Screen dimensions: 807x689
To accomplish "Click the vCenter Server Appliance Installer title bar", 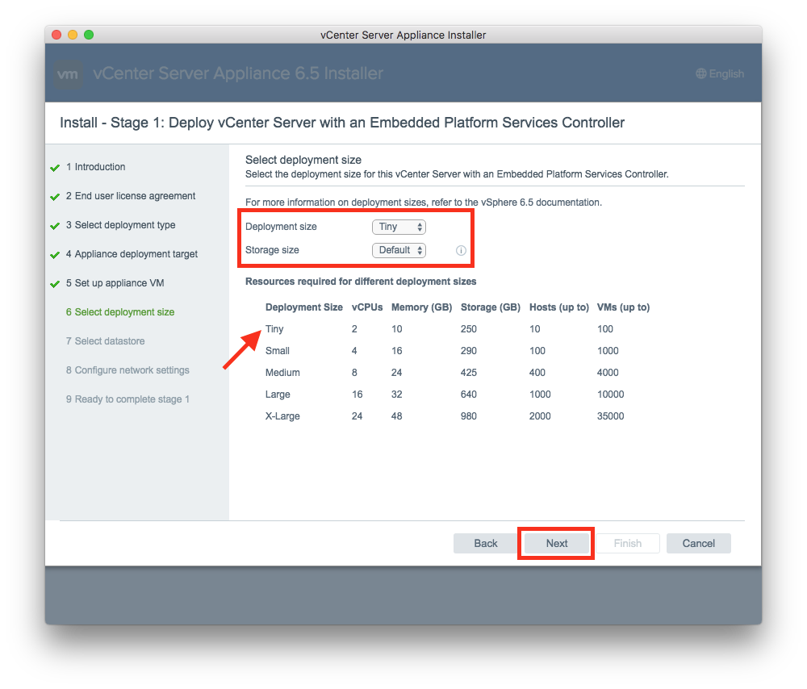I will [403, 35].
